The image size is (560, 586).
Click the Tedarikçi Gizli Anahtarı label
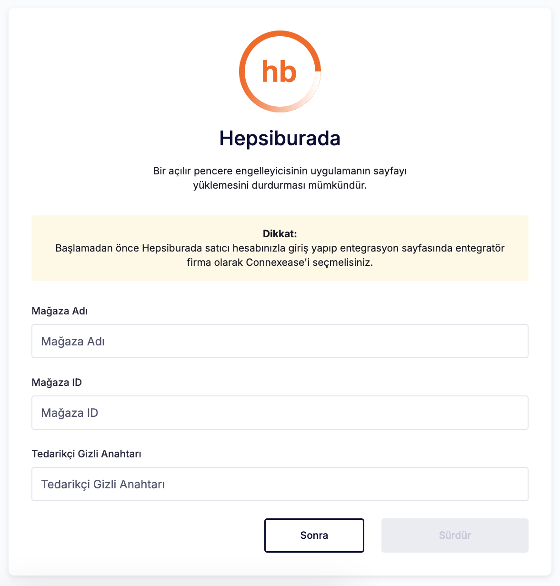pyautogui.click(x=86, y=454)
